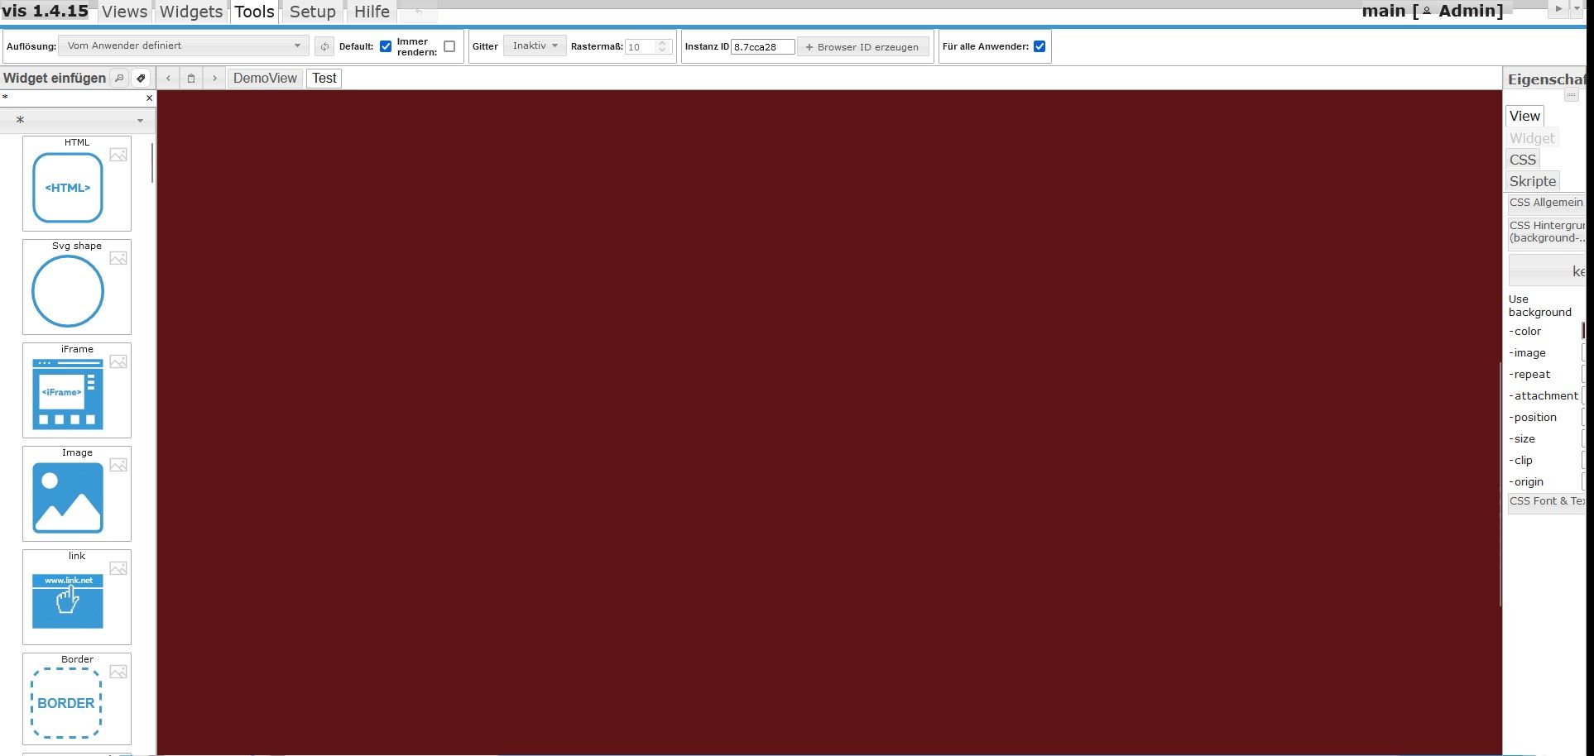The image size is (1594, 756).
Task: Toggle the Default checkbox
Action: coord(386,46)
